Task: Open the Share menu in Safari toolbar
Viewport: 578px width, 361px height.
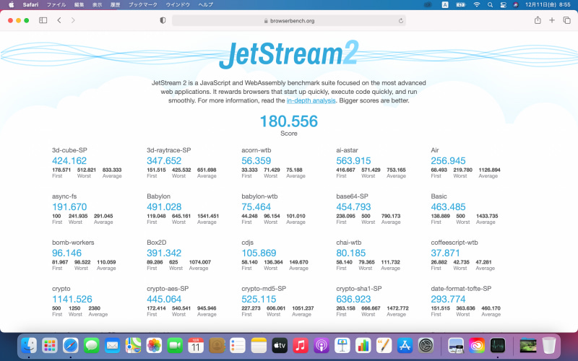Action: pos(538,20)
